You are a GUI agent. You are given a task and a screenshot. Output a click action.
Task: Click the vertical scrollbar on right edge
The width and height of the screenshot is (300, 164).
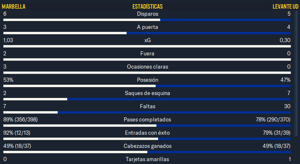[x=297, y=74]
